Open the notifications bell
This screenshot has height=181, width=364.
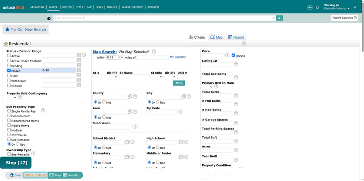click(317, 7)
